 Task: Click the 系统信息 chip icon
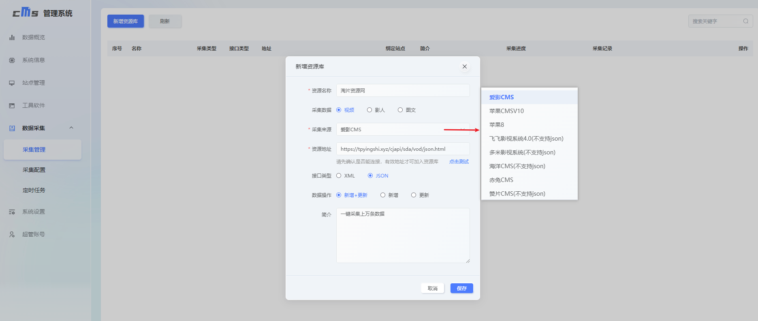pyautogui.click(x=12, y=60)
